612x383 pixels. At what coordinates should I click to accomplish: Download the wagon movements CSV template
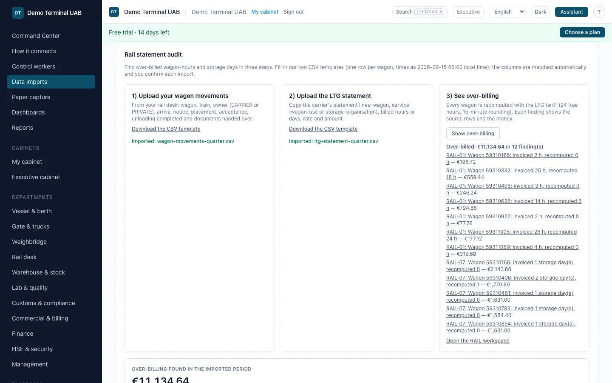click(x=166, y=129)
